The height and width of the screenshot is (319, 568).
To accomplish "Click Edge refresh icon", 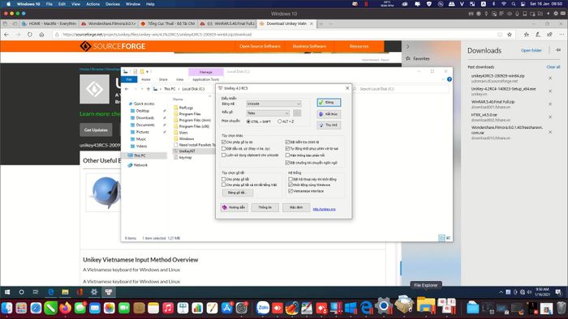I will point(30,35).
